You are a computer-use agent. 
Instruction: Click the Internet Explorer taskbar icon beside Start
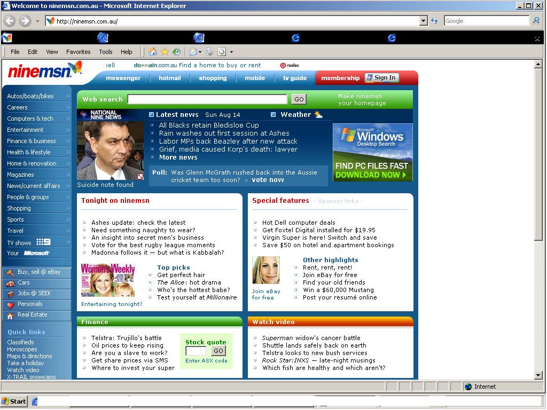point(35,401)
